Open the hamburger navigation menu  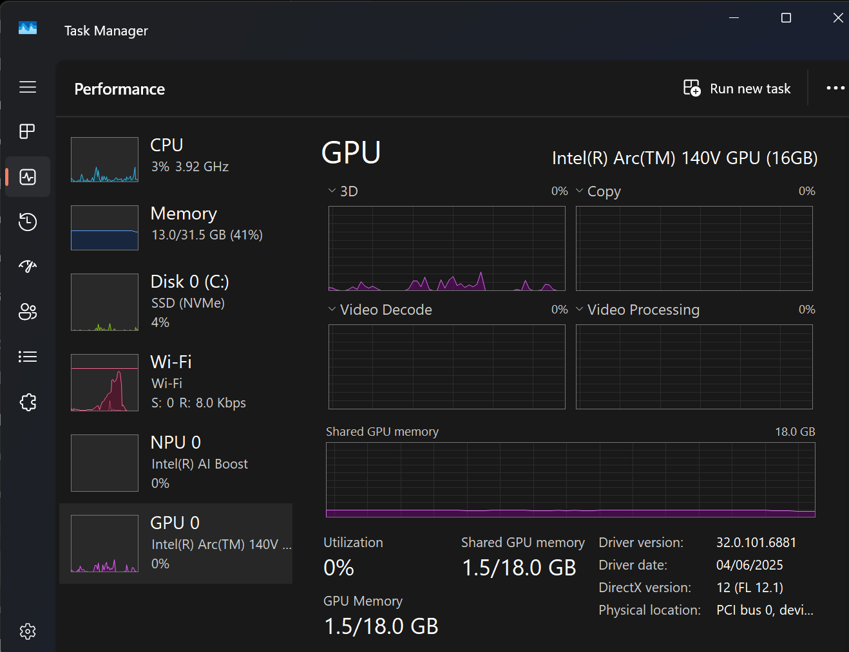tap(28, 87)
